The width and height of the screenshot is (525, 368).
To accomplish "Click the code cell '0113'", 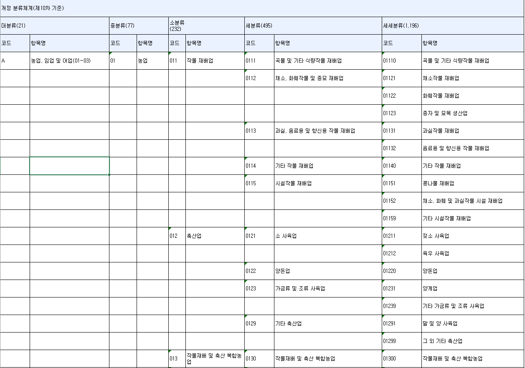I will click(x=259, y=131).
